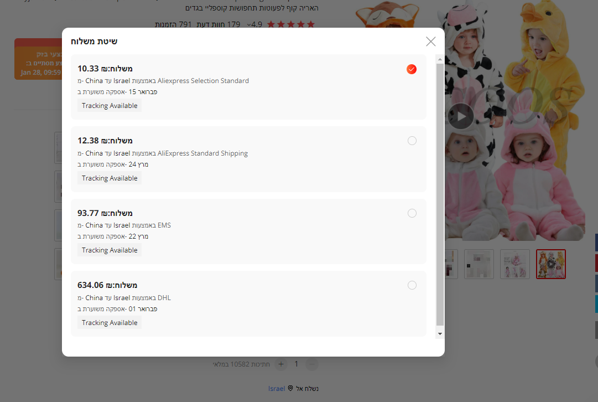Close the shipping method dialog
The width and height of the screenshot is (598, 402).
point(430,41)
